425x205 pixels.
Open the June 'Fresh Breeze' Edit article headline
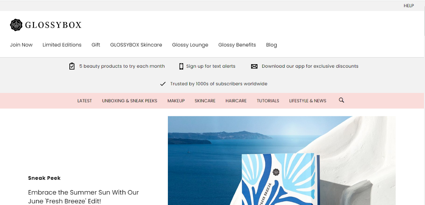pyautogui.click(x=84, y=196)
